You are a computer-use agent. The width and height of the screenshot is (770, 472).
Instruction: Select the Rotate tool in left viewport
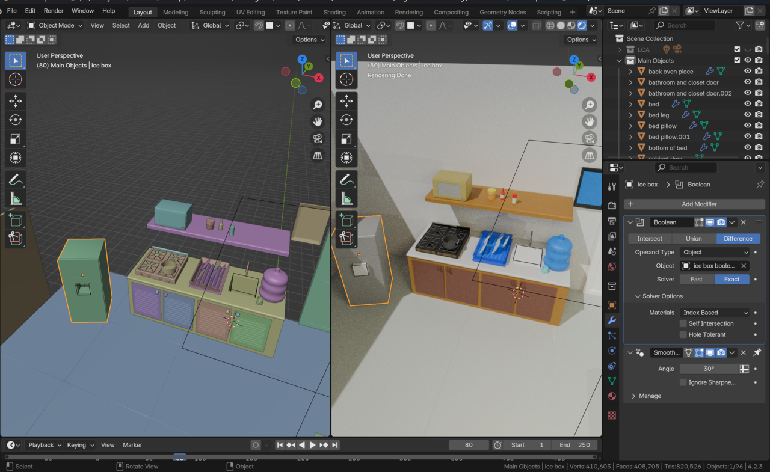(16, 120)
